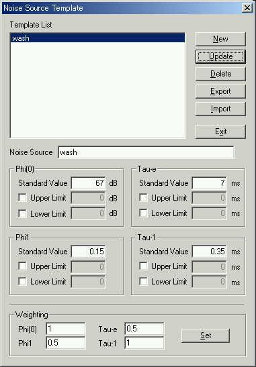256x367 pixels.
Task: Select the wash template list entry
Action: [97, 38]
